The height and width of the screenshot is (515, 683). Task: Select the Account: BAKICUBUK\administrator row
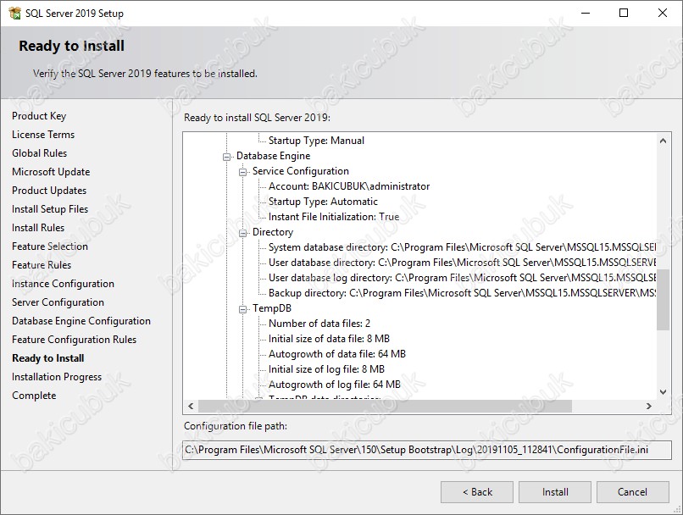349,186
